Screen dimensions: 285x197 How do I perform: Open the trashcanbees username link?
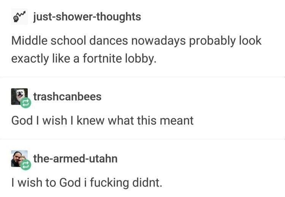tap(67, 97)
